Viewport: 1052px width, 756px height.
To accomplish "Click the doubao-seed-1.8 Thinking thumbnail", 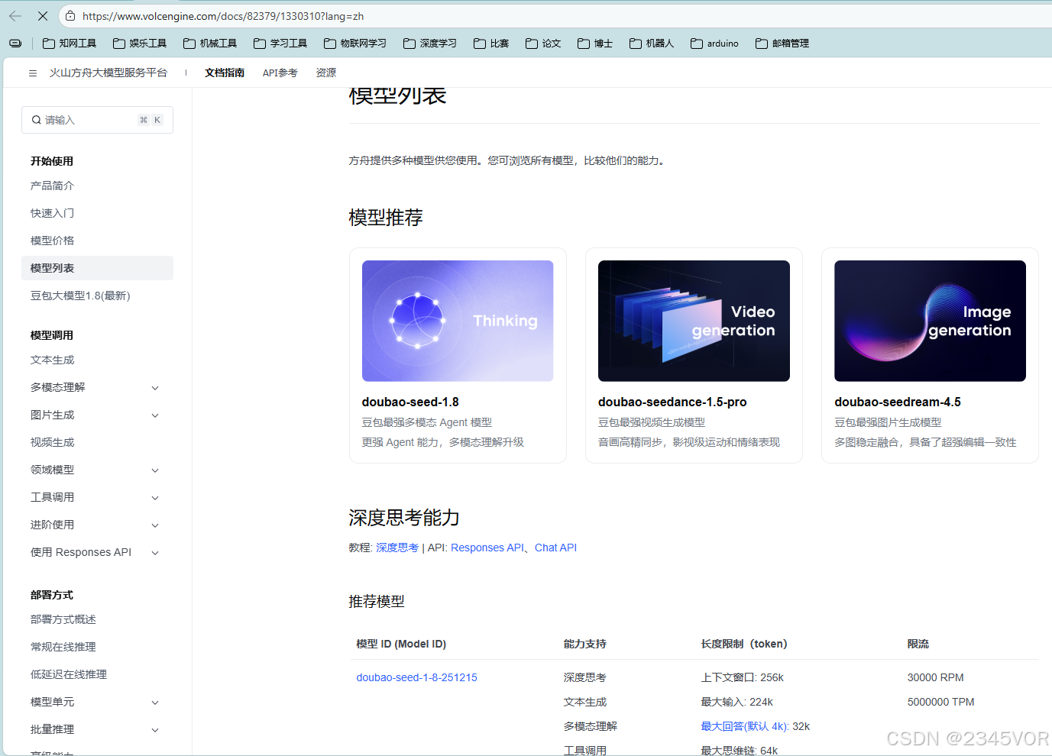I will click(x=458, y=321).
